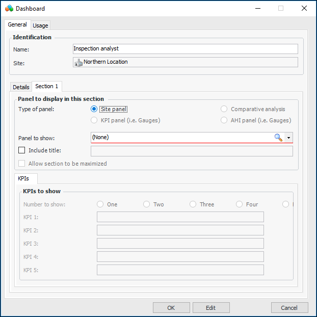Open the Panel to show dropdown arrow
The width and height of the screenshot is (317, 317).
coord(288,138)
